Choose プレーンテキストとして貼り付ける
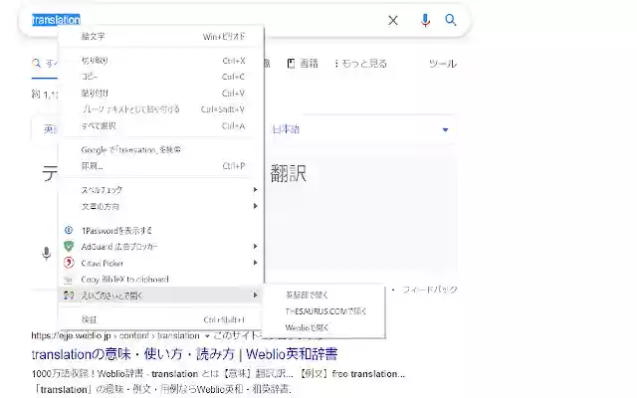The height and width of the screenshot is (398, 637). pos(161,109)
